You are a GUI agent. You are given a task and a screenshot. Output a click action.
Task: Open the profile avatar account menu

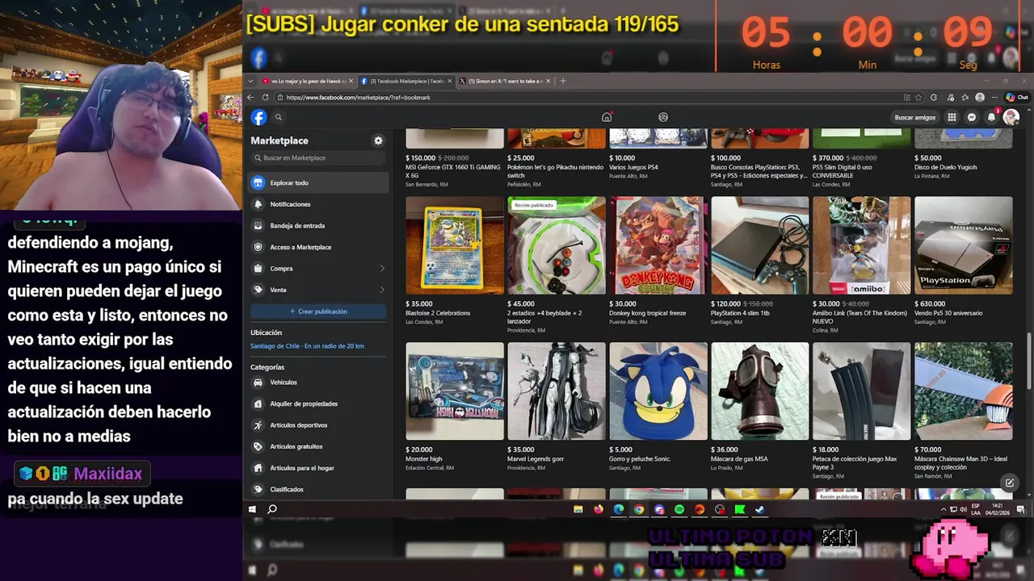(x=1011, y=117)
